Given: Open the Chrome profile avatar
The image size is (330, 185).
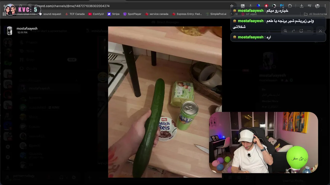Looking at the screenshot, I should (318, 6).
